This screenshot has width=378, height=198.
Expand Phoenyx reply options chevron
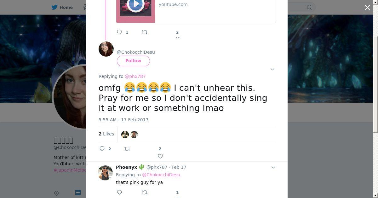273,167
